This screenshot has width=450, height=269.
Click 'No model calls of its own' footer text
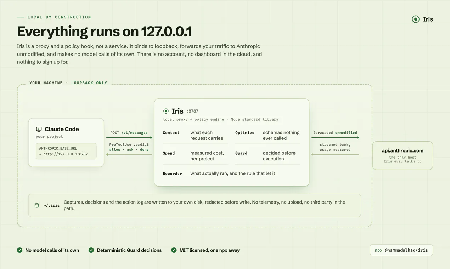click(52, 250)
